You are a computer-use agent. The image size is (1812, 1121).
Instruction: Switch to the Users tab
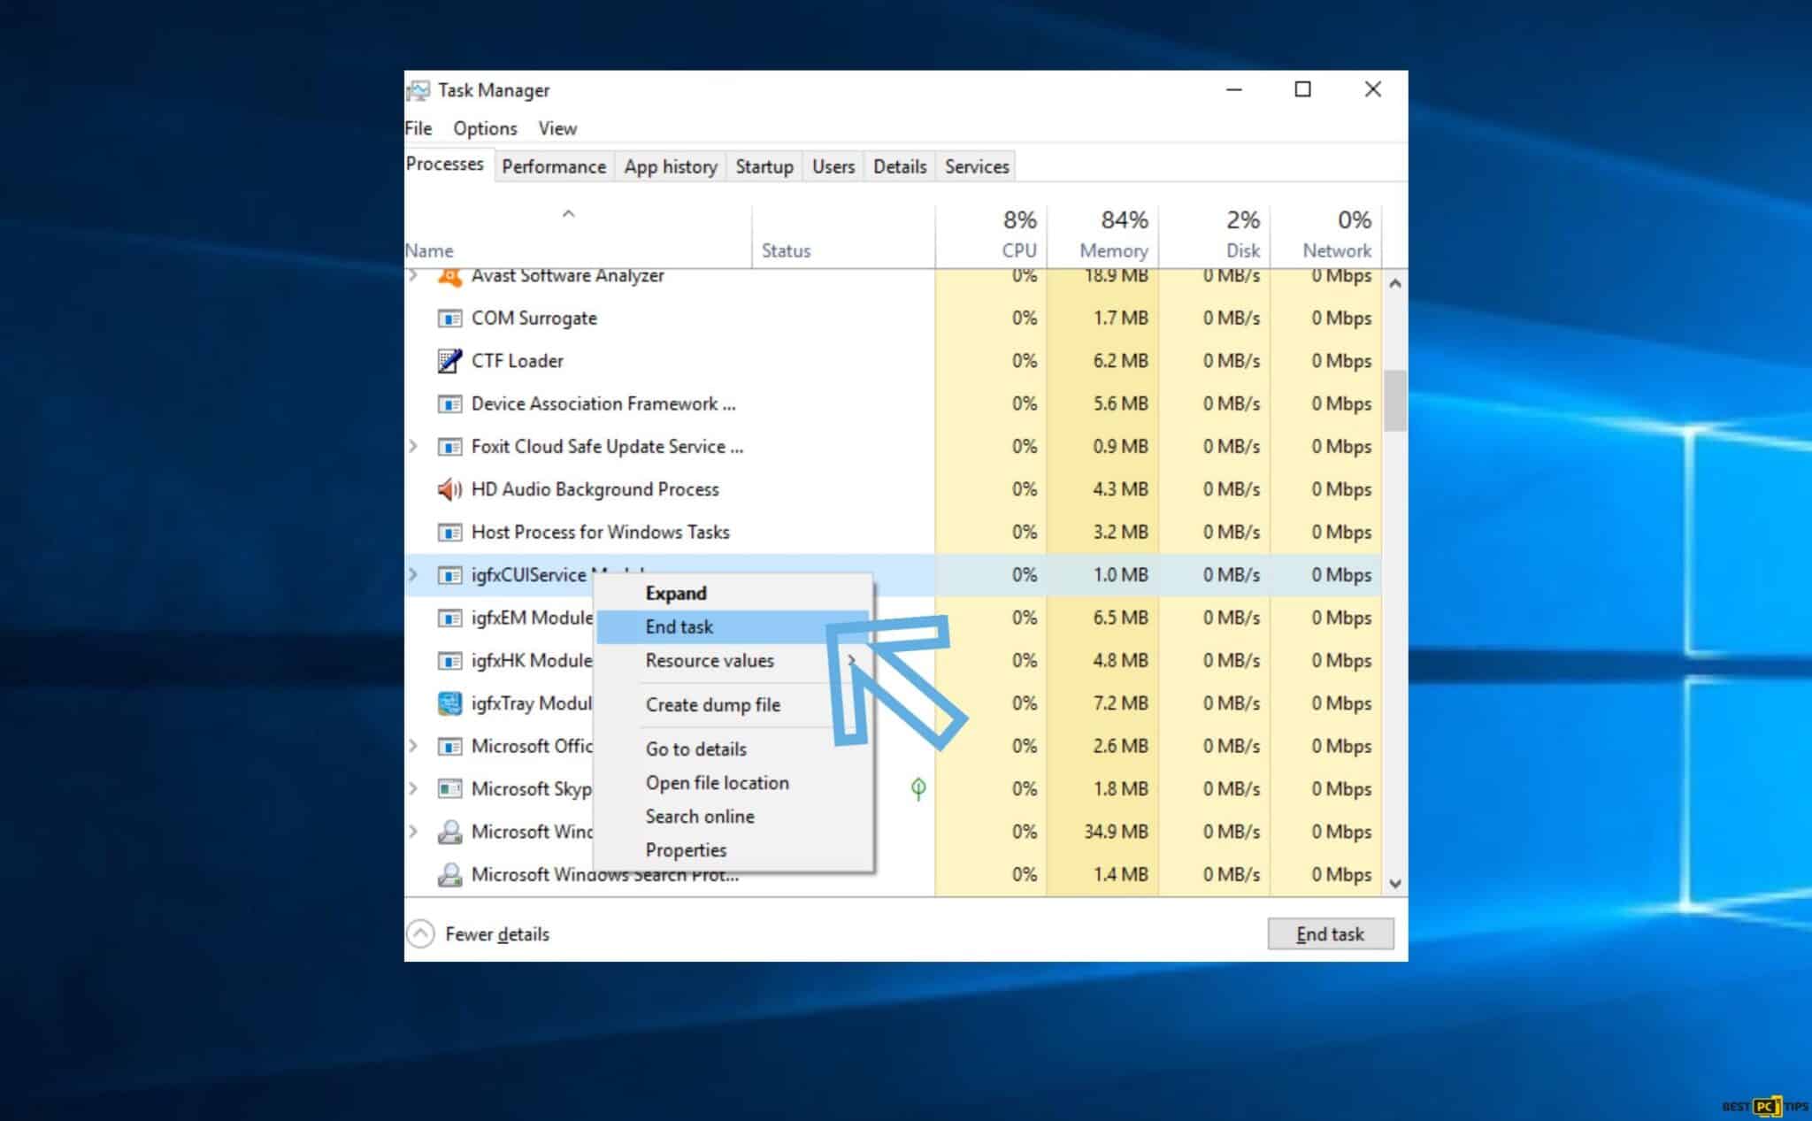pyautogui.click(x=833, y=166)
